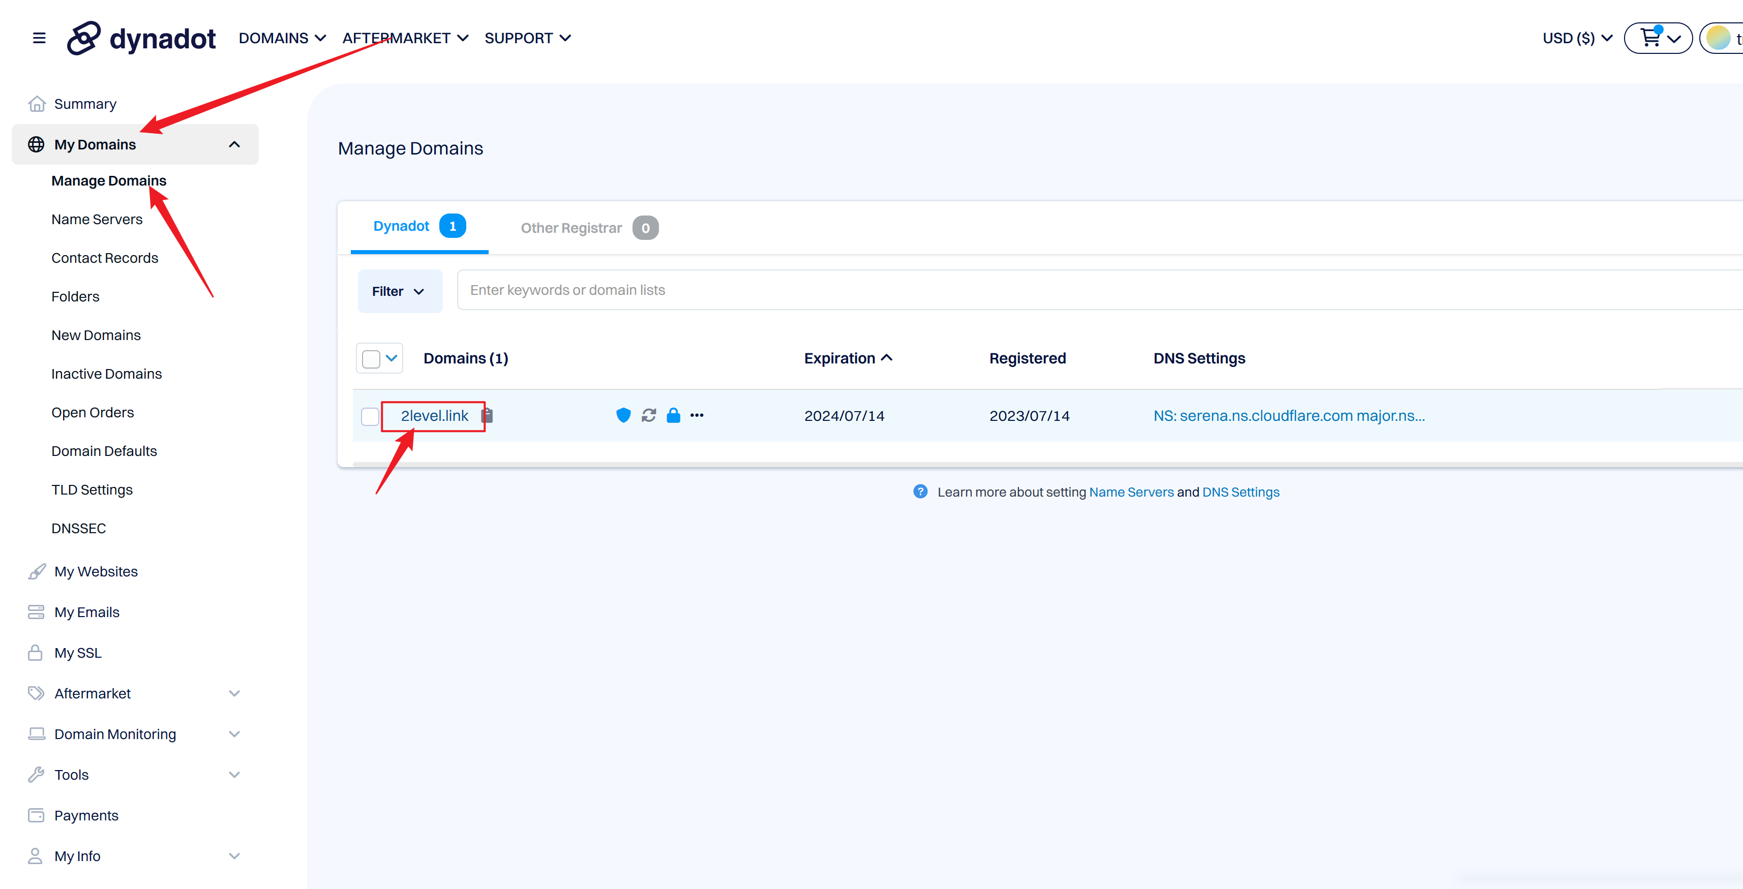Tick the checkbox next to 2level.link
Screen dimensions: 1743x889
pyautogui.click(x=370, y=416)
